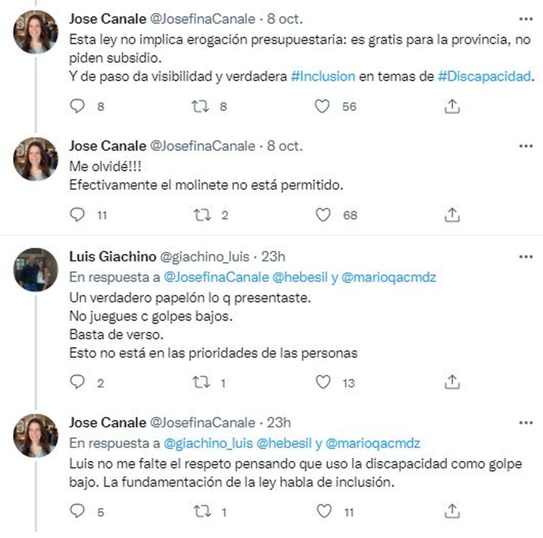The height and width of the screenshot is (538, 543).
Task: Share Luis Giachino's tweet
Action: [452, 383]
